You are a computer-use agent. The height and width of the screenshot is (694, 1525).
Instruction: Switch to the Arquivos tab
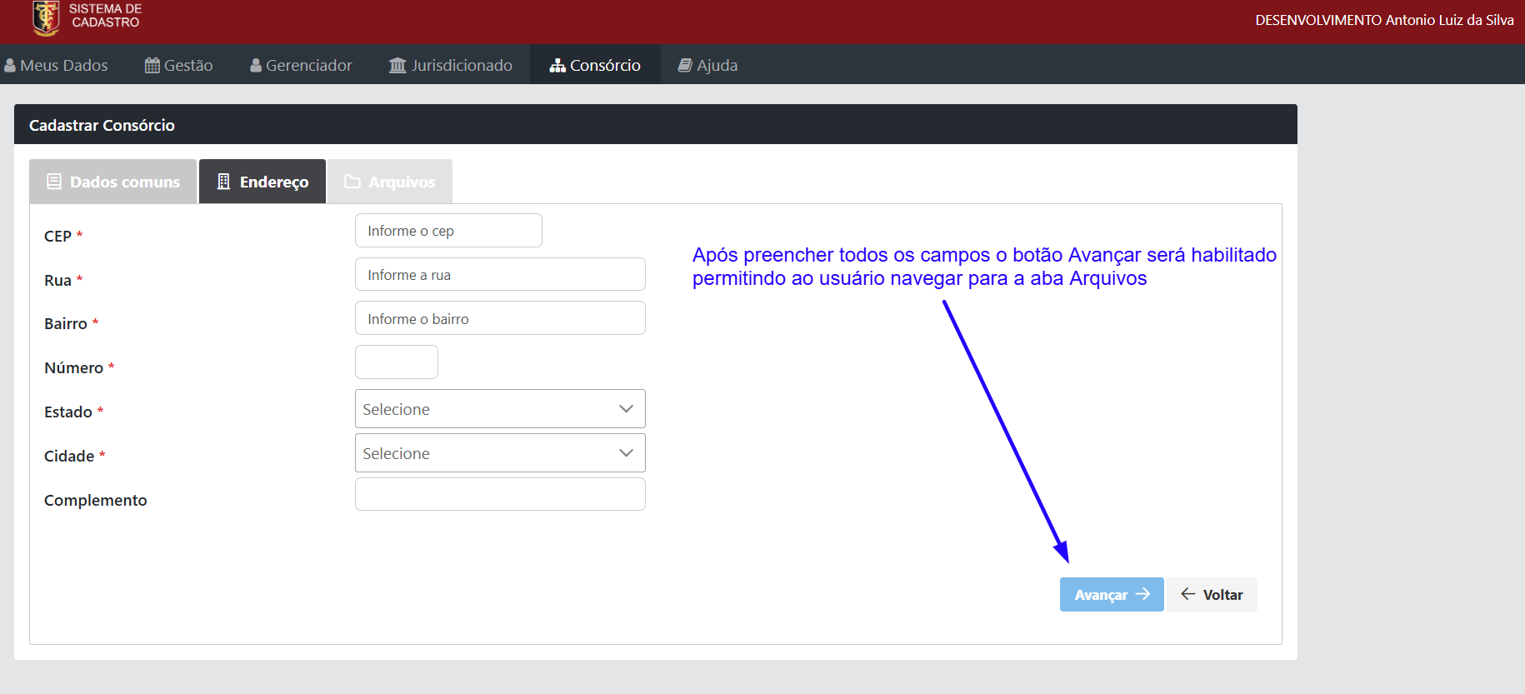[390, 182]
